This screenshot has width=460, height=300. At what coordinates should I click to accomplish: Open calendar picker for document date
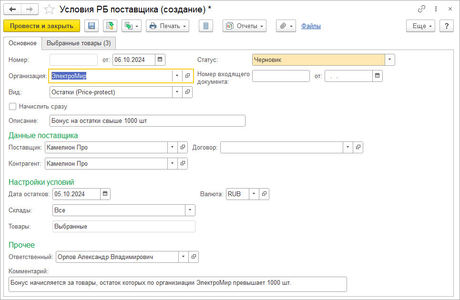(160, 60)
